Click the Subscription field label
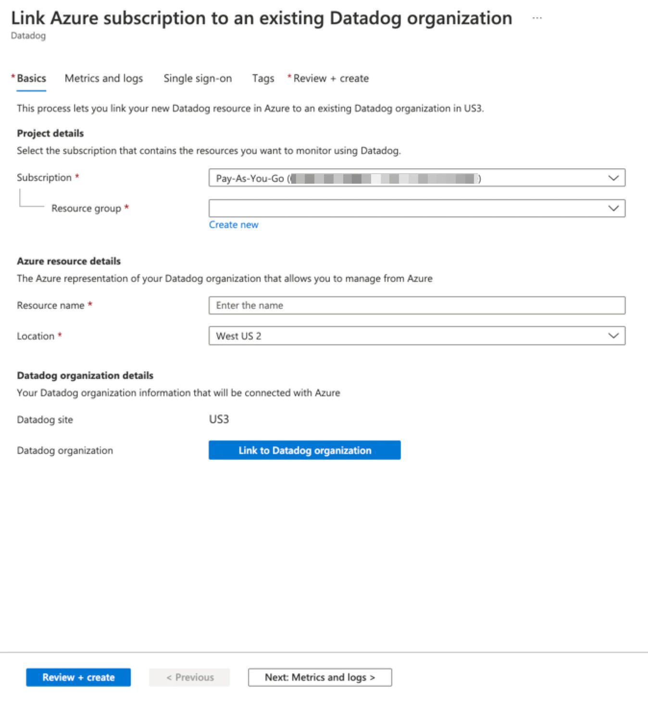This screenshot has height=705, width=648. [44, 177]
